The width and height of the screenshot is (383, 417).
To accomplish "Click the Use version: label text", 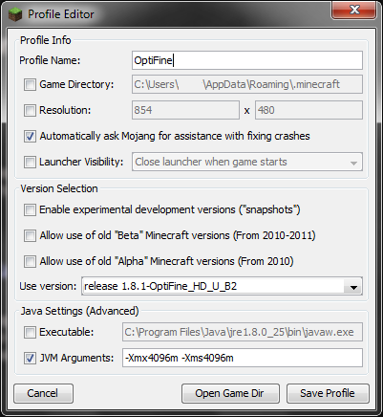I will (x=48, y=286).
